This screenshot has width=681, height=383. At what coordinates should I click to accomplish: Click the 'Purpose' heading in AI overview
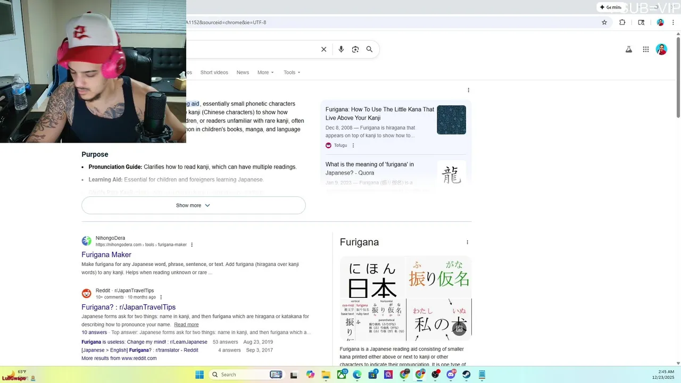click(x=95, y=154)
